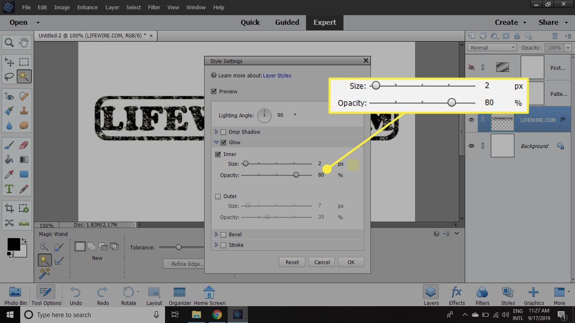Image resolution: width=575 pixels, height=323 pixels.
Task: Select the Lasso tool
Action: click(x=9, y=77)
